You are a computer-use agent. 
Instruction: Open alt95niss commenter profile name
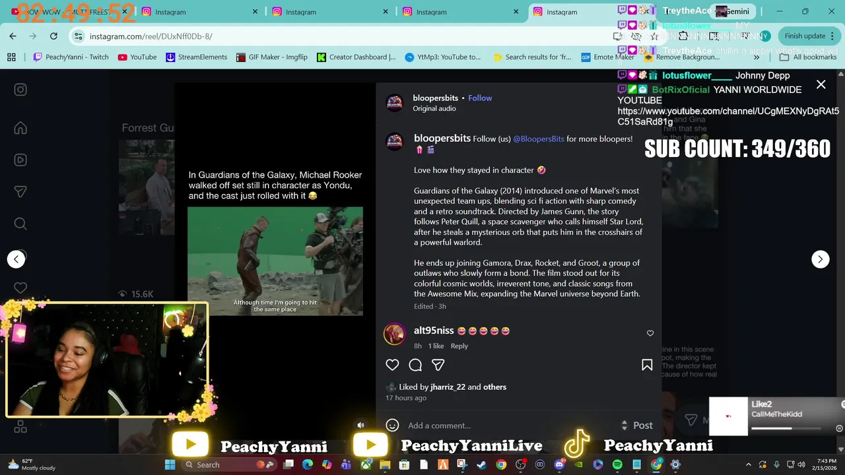tap(434, 331)
